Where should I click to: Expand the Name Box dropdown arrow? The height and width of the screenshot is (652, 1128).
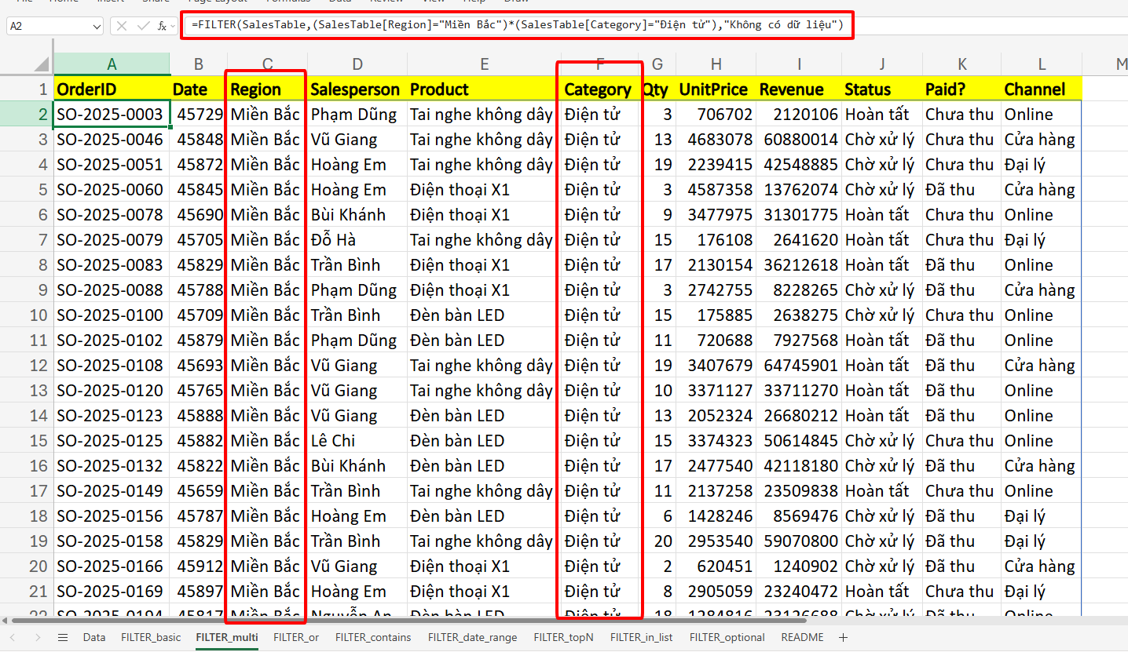click(97, 27)
